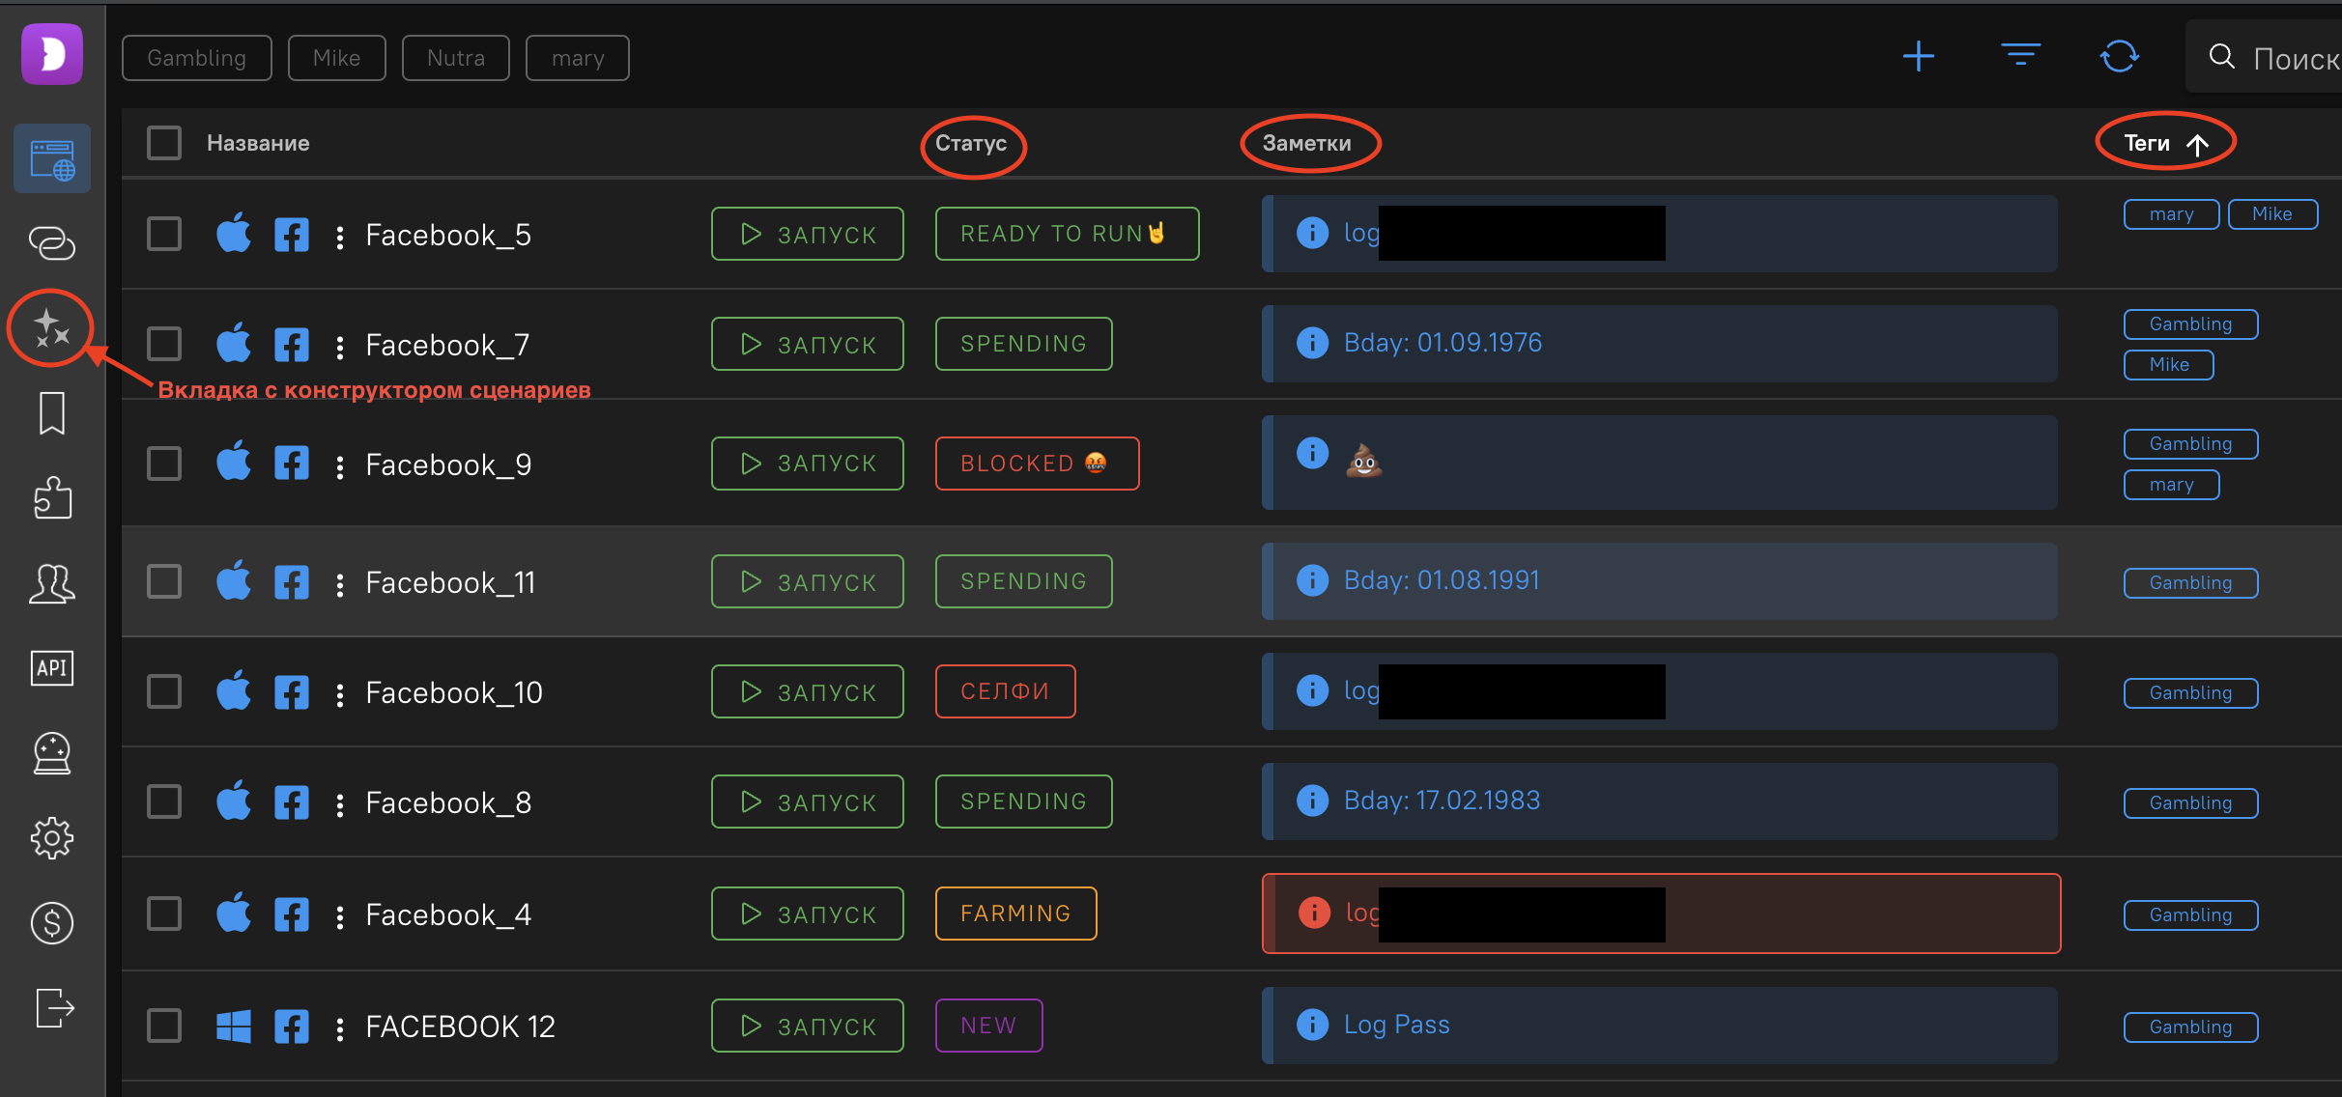Open the users team sidebar icon
Screen dimensions: 2342x1097
tap(52, 583)
